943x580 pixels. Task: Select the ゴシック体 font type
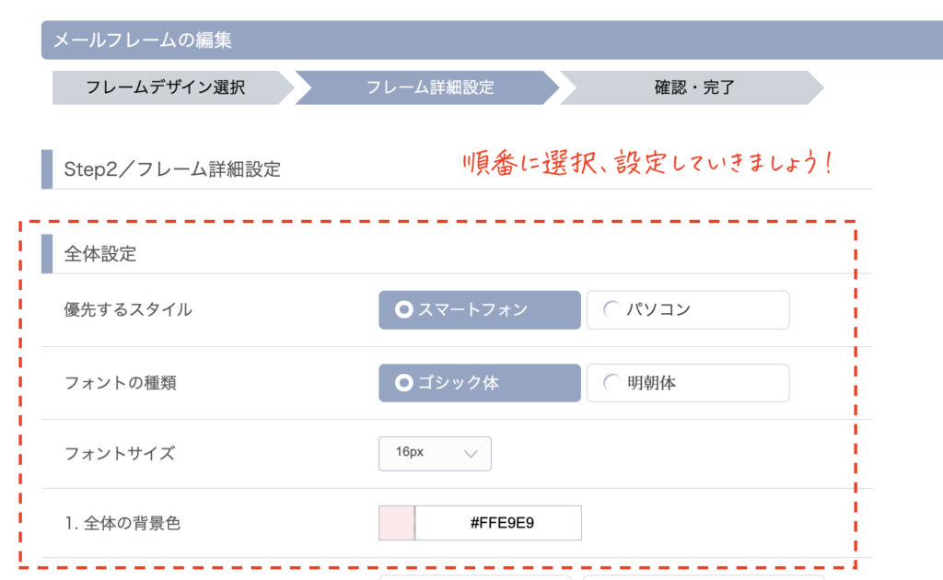479,383
